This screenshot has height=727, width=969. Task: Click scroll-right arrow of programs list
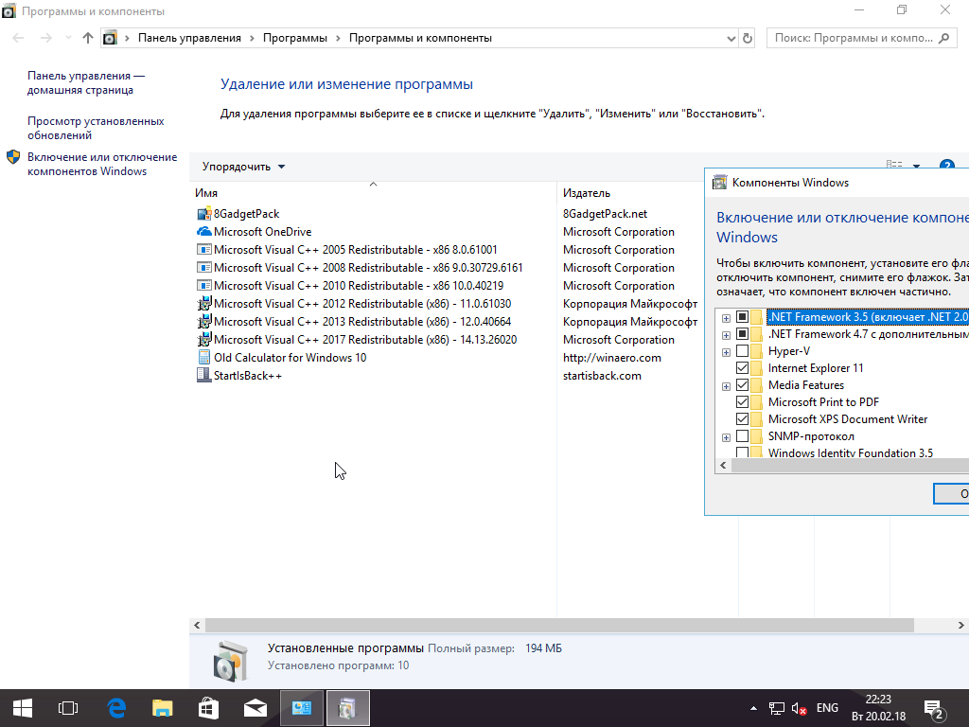click(x=961, y=626)
